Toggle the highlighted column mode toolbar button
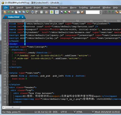Image resolution: width=121 pixels, height=115 pixels. [x=52, y=12]
